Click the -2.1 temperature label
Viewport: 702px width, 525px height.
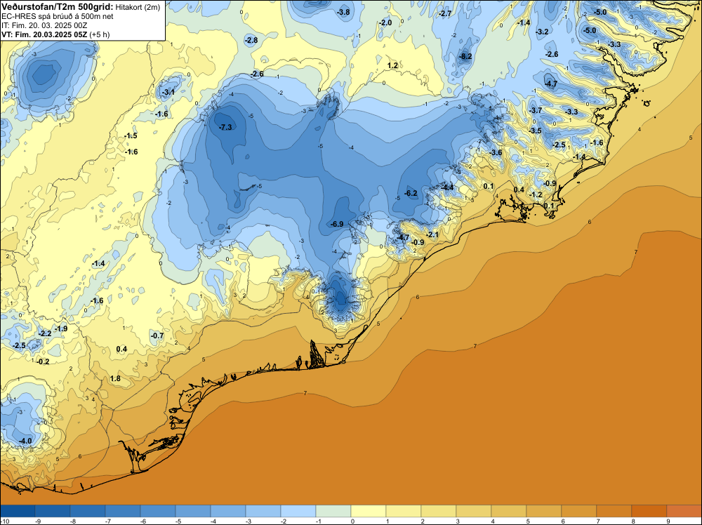pos(432,234)
